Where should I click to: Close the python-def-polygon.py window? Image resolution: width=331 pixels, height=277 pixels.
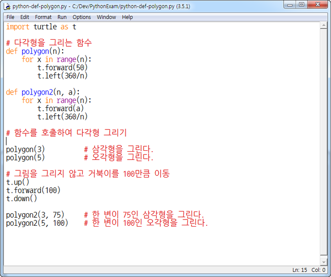(318, 5)
